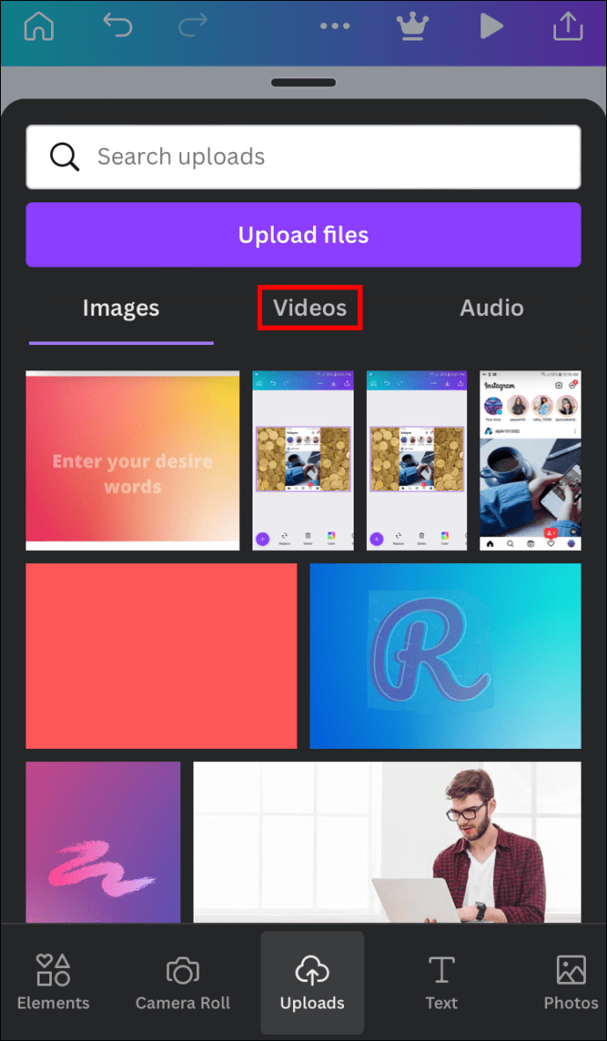
Task: Open the Text tool tab
Action: coord(441,982)
